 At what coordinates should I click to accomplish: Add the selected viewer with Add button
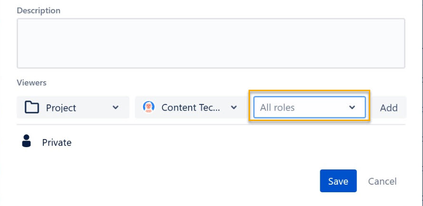[389, 107]
